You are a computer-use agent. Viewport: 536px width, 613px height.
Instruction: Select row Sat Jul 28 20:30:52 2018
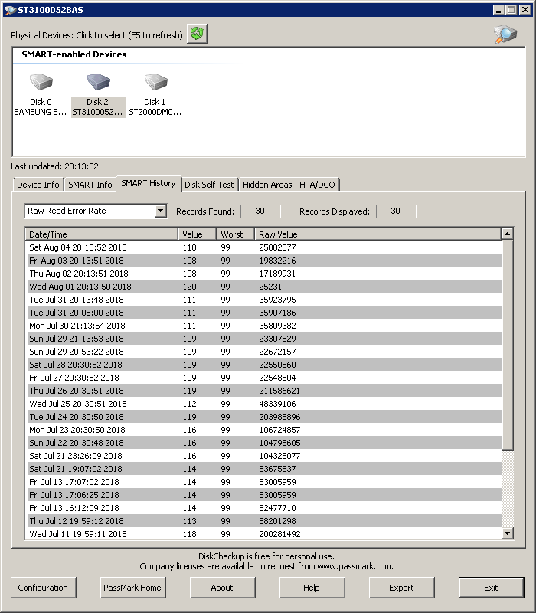263,365
